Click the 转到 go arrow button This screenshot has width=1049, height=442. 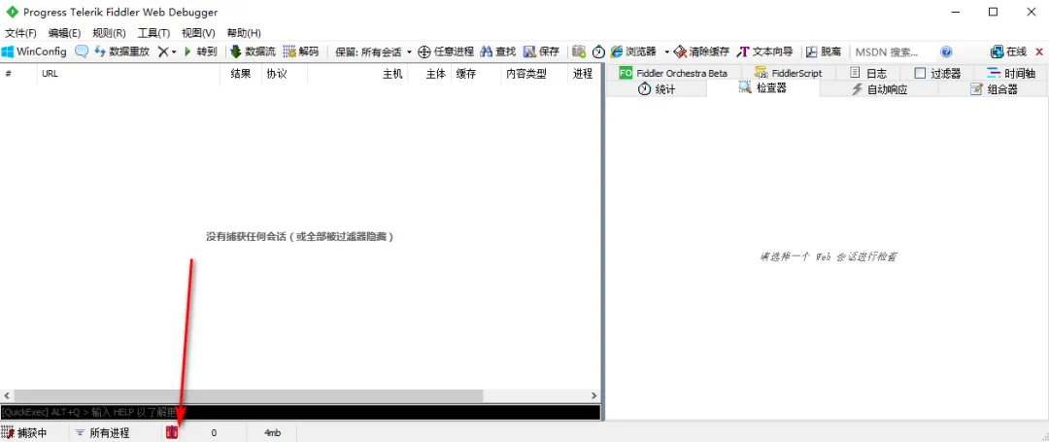(201, 51)
